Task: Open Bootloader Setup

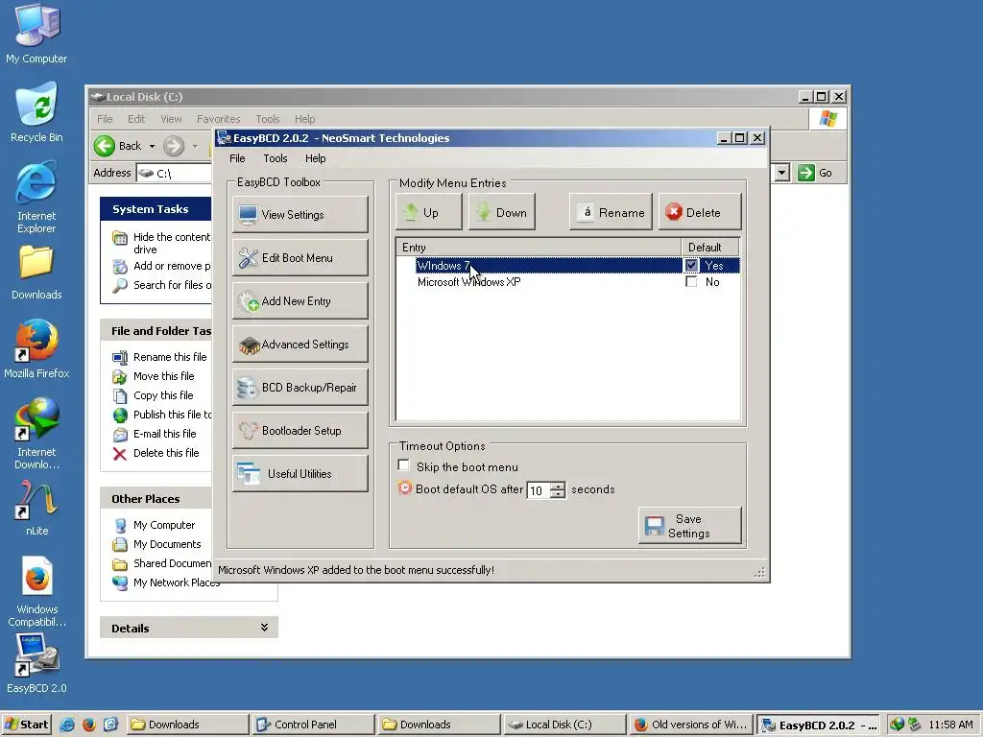Action: point(300,431)
